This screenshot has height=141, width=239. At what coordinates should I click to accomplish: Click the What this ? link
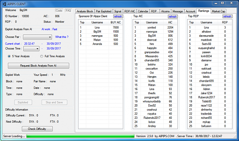tap(62, 37)
